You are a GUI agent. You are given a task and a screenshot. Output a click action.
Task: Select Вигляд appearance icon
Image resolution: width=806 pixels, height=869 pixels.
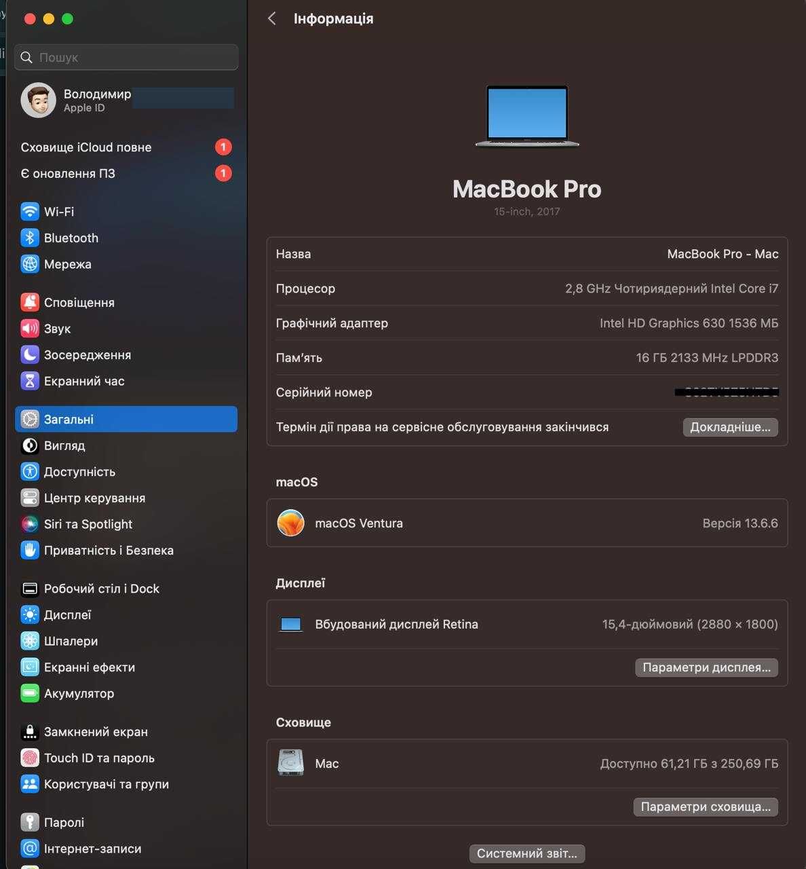(x=30, y=446)
